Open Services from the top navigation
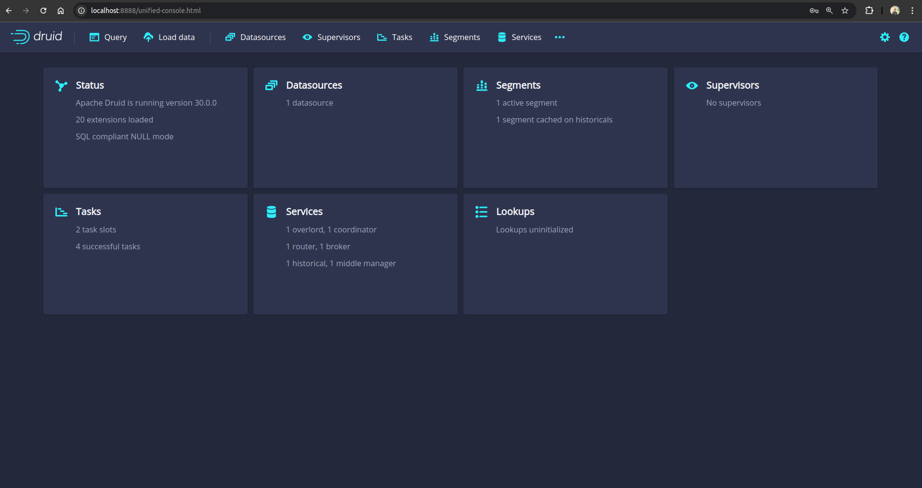The image size is (922, 488). 519,37
